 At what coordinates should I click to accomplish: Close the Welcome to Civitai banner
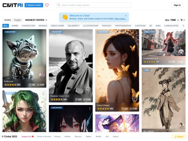[126, 15]
